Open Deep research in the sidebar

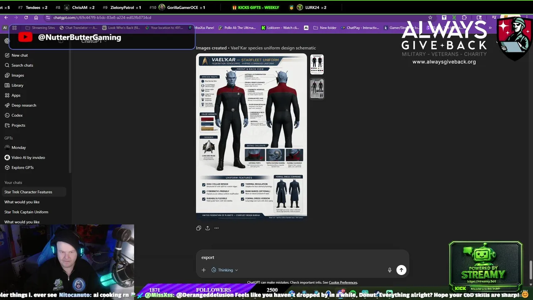pos(21,105)
